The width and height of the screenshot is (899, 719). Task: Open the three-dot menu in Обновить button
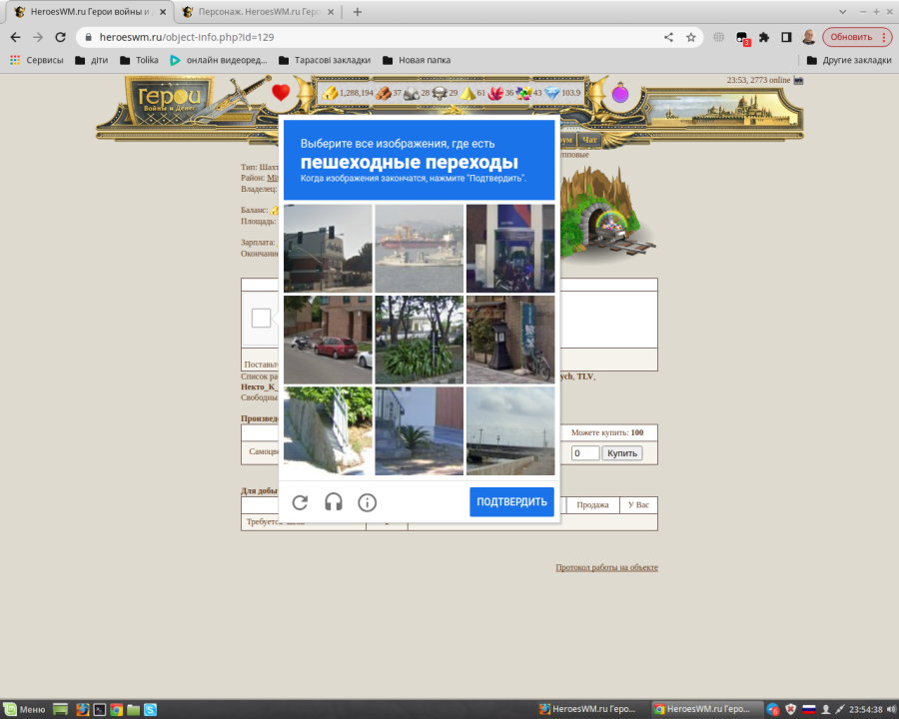click(884, 37)
